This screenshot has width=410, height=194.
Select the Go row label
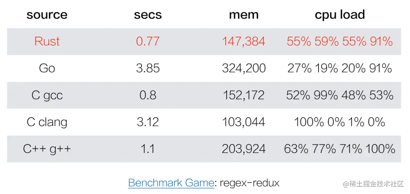click(47, 69)
